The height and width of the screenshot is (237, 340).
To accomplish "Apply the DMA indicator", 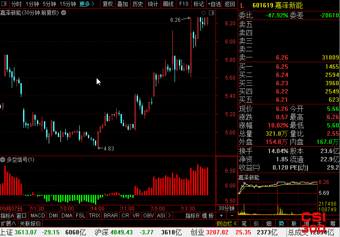I will (x=67, y=216).
